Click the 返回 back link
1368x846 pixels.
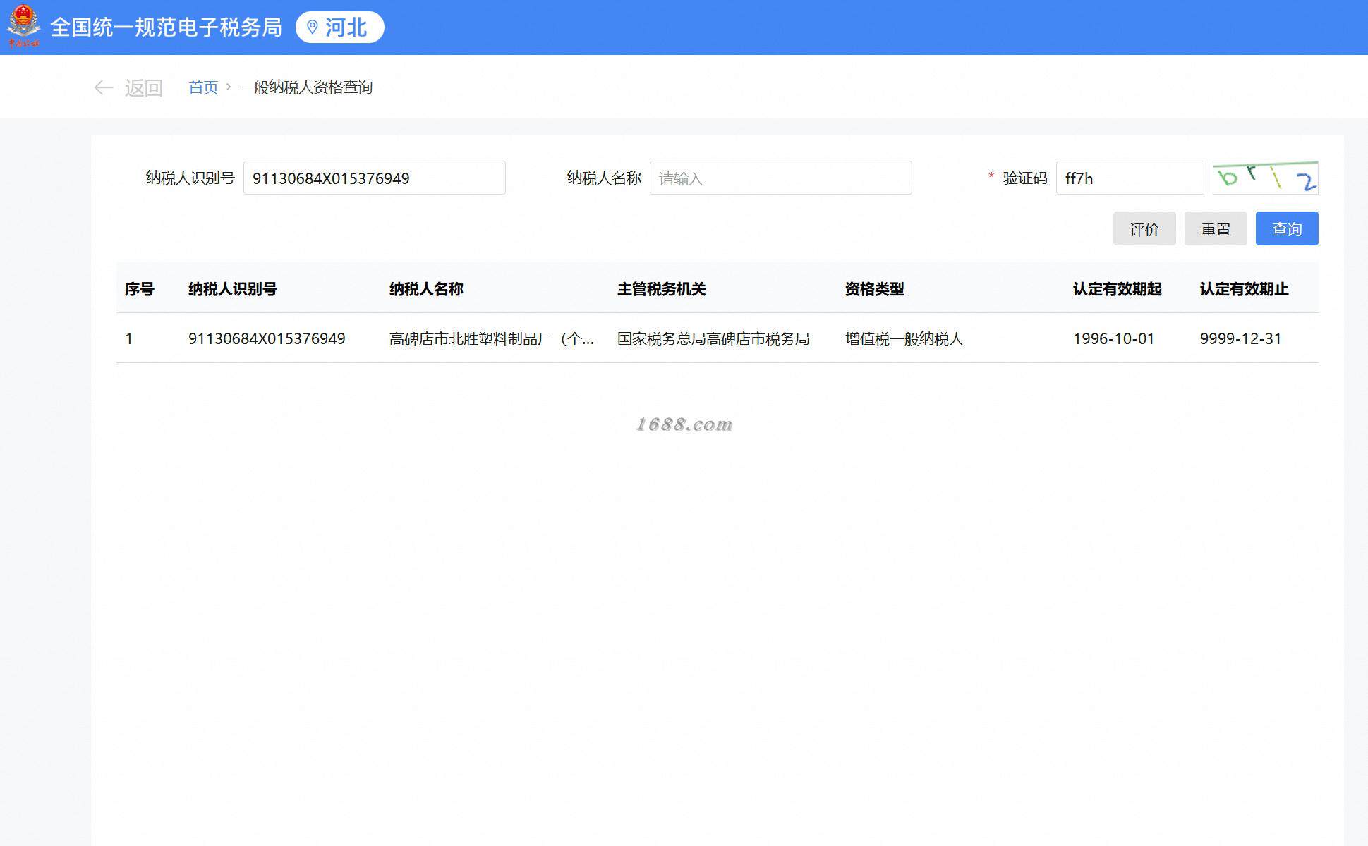coord(143,87)
